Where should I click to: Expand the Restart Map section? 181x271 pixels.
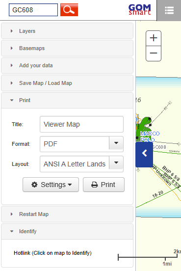67,214
